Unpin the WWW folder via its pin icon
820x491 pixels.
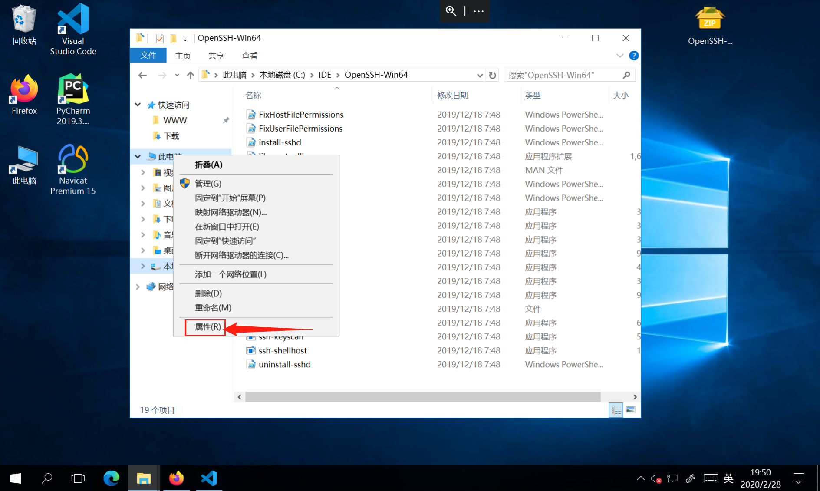coord(226,120)
